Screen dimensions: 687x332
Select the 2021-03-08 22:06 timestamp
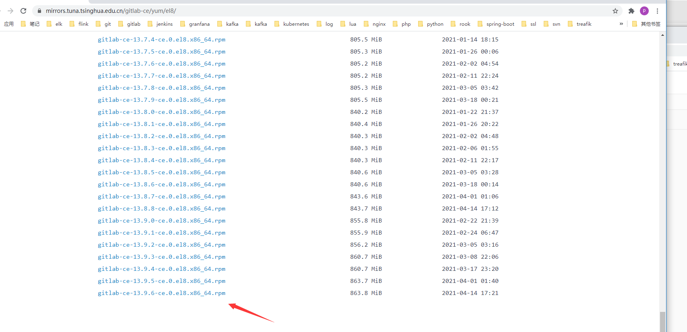click(470, 257)
